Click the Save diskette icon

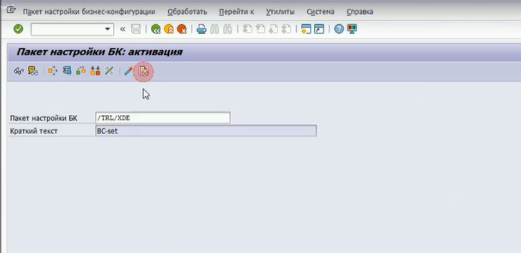[136, 29]
